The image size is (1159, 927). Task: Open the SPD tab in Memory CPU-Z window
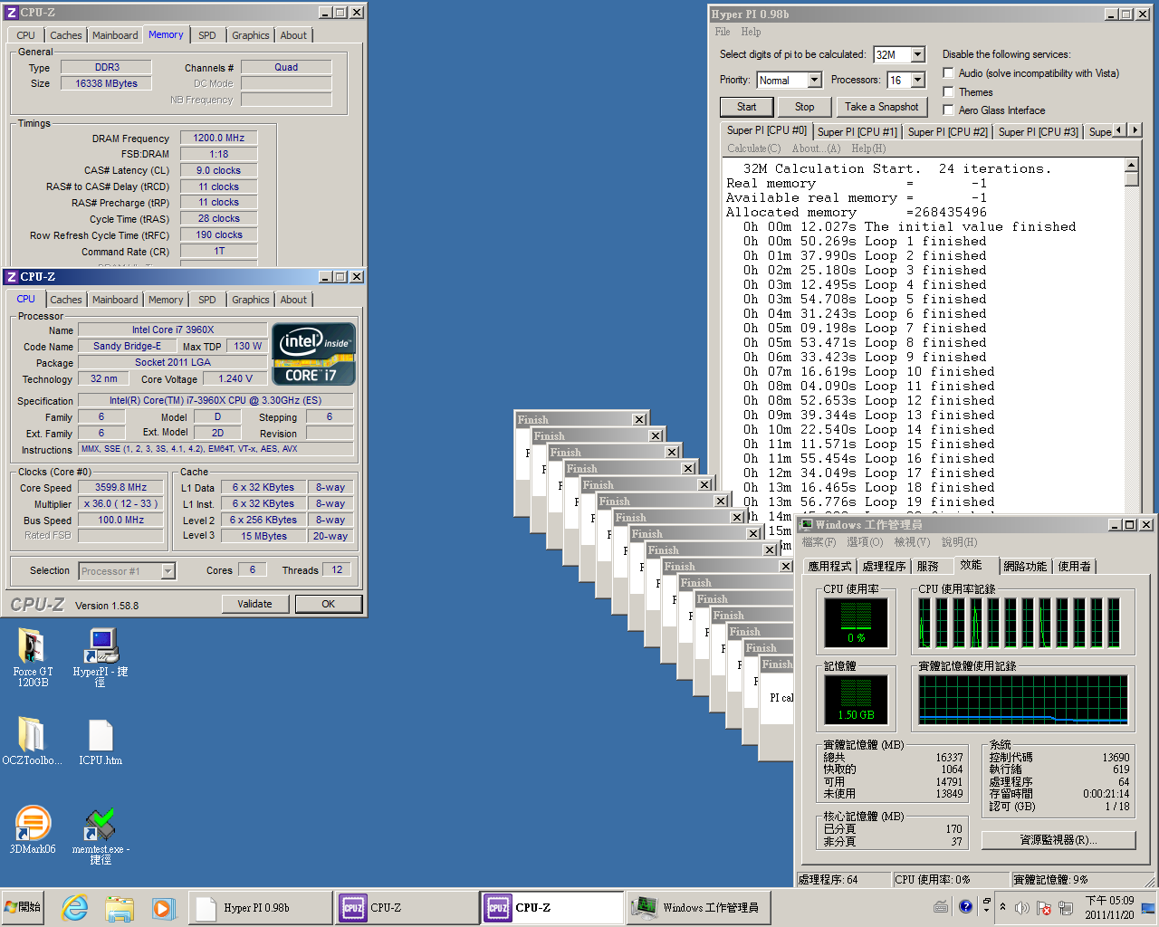tap(206, 35)
